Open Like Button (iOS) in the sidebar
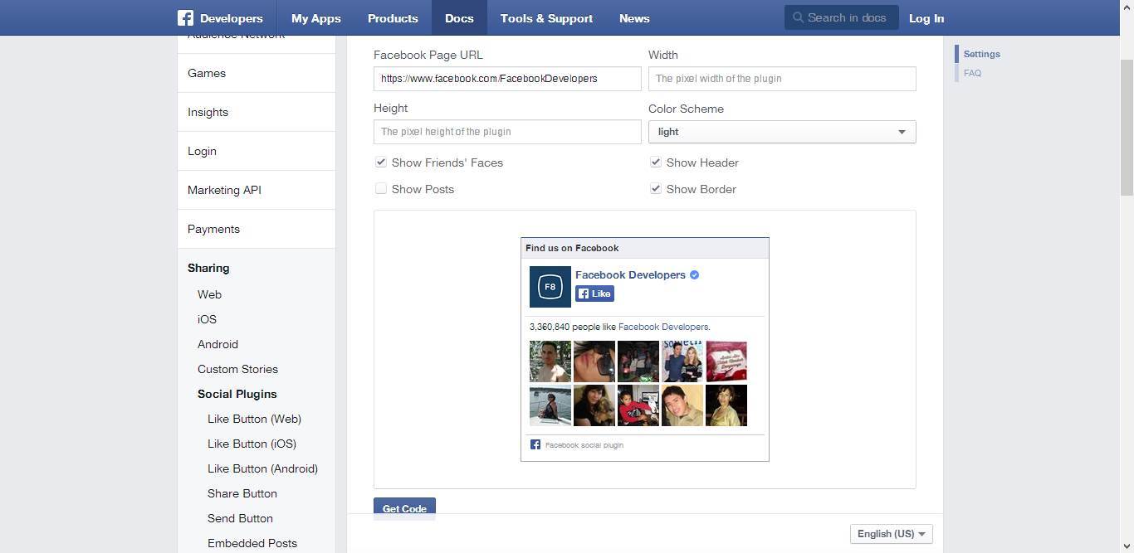 click(252, 444)
